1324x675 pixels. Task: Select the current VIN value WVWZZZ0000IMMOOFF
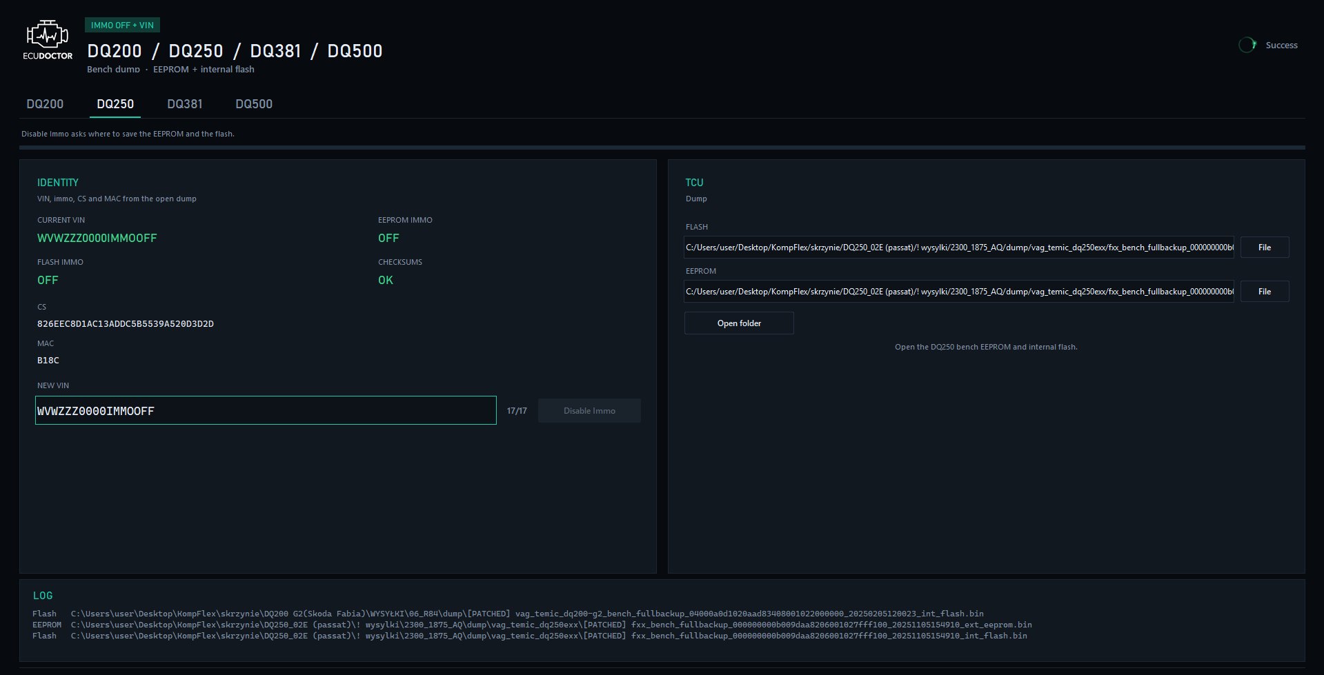click(x=97, y=238)
